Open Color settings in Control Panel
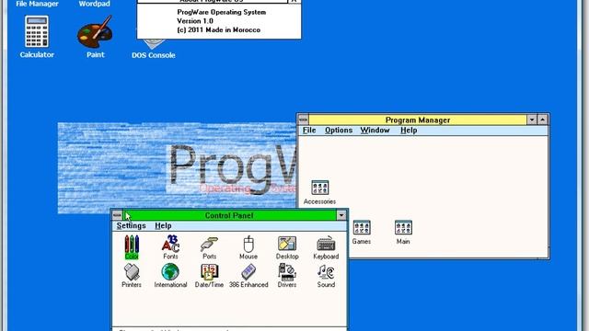Screen dimensions: 589x331 pyautogui.click(x=132, y=247)
